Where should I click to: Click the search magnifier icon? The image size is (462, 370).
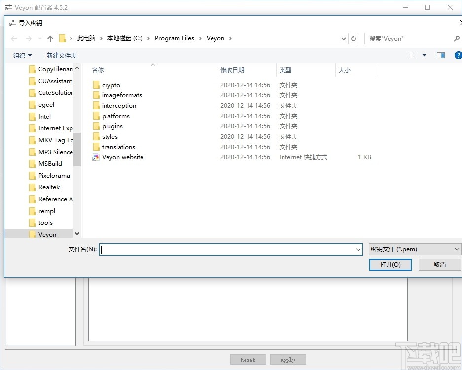click(x=457, y=38)
